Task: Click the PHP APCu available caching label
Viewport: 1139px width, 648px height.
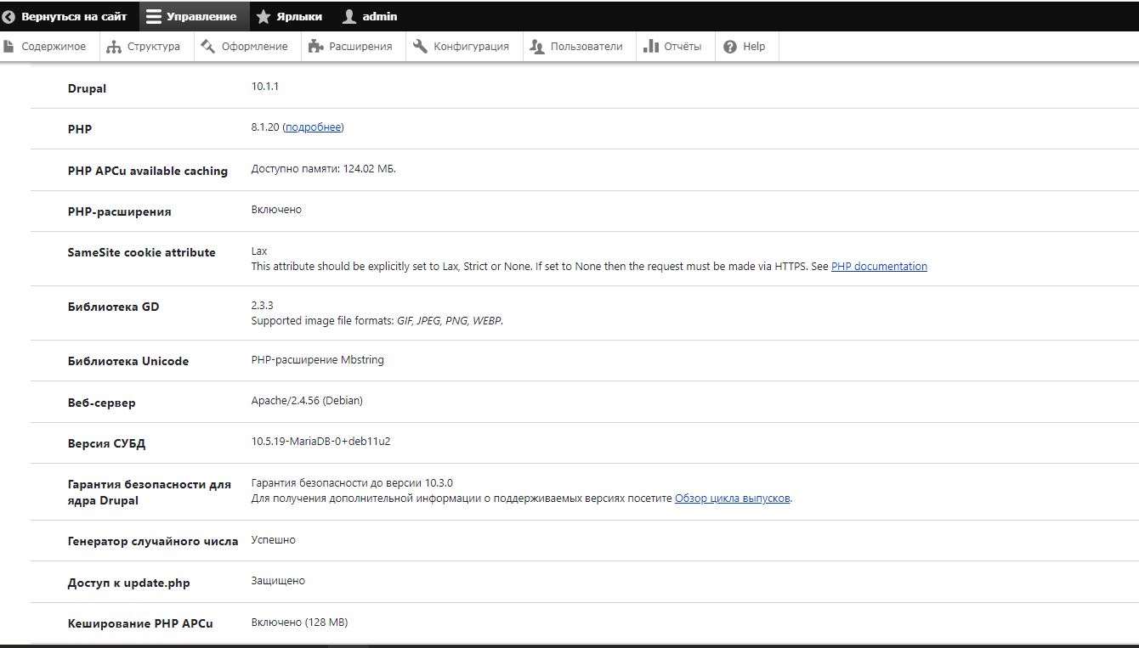Action: [148, 171]
